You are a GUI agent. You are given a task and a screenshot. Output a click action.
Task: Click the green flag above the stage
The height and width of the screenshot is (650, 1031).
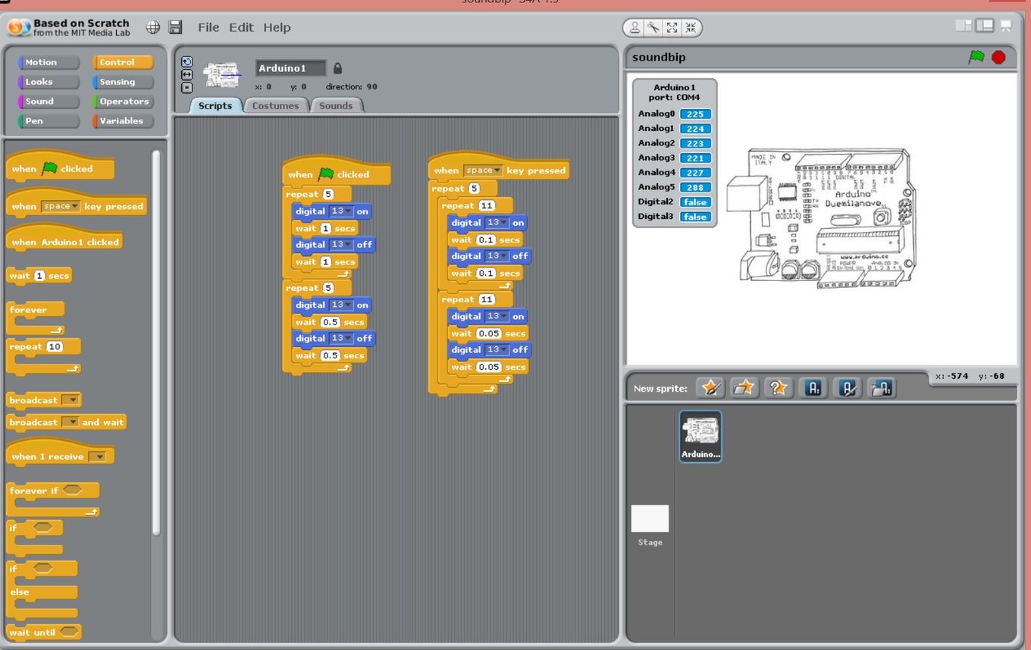tap(976, 57)
